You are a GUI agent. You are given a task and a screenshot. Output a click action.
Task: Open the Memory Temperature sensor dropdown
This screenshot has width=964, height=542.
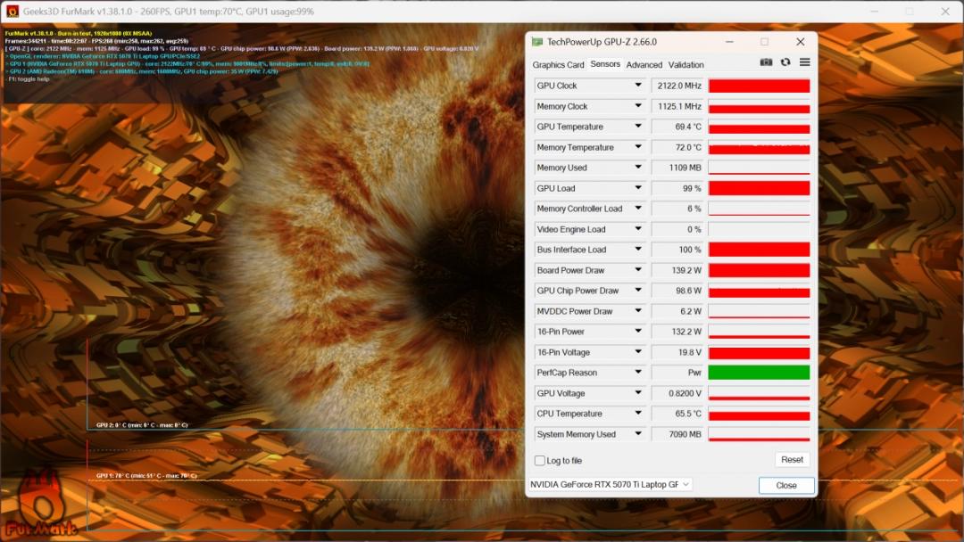[x=638, y=147]
